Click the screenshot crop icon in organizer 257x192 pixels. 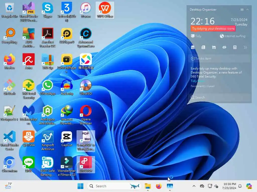click(x=214, y=47)
